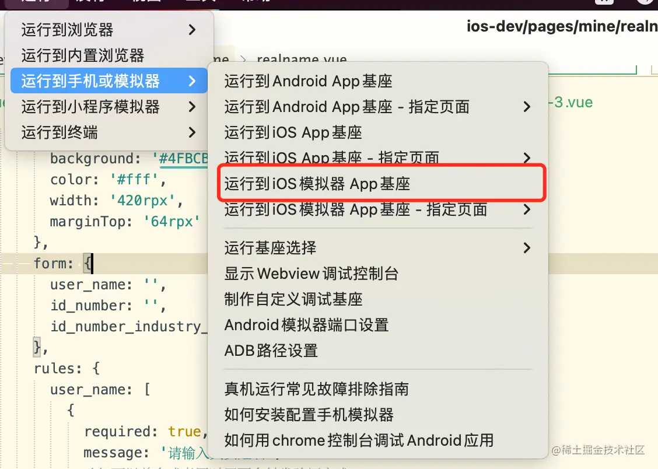The image size is (658, 469).
Task: Open Android 模拟器端口设置
Action: point(378,325)
